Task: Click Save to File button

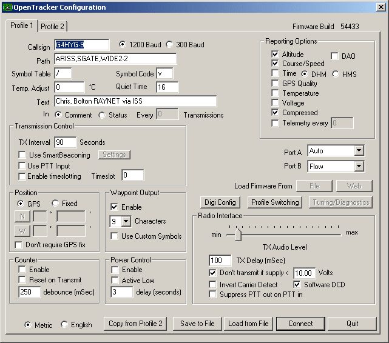Action: 197,324
